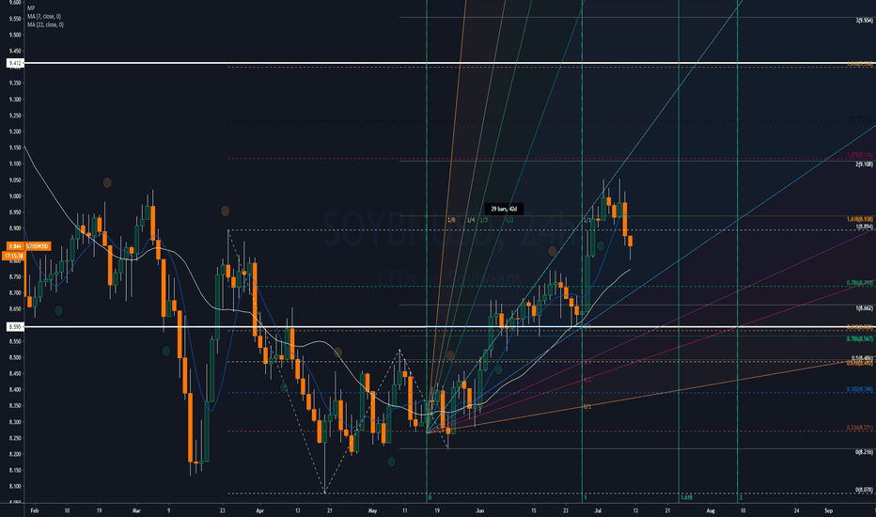The width and height of the screenshot is (876, 517).
Task: Select the 1(8.662) Fibonacci level label
Action: pyautogui.click(x=864, y=308)
